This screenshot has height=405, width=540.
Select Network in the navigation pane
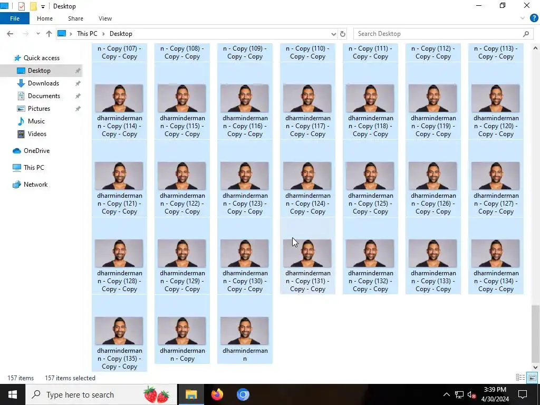pos(35,185)
